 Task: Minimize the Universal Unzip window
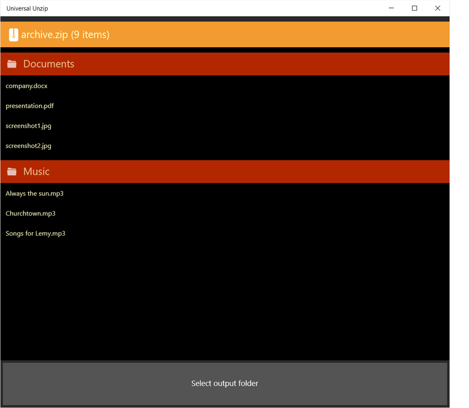[x=391, y=8]
